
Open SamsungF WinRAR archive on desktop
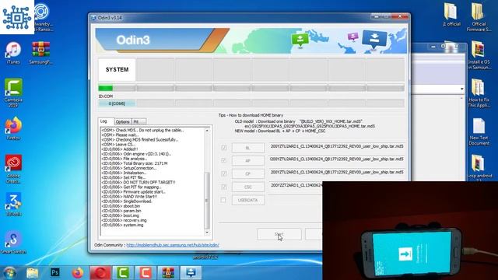click(40, 53)
